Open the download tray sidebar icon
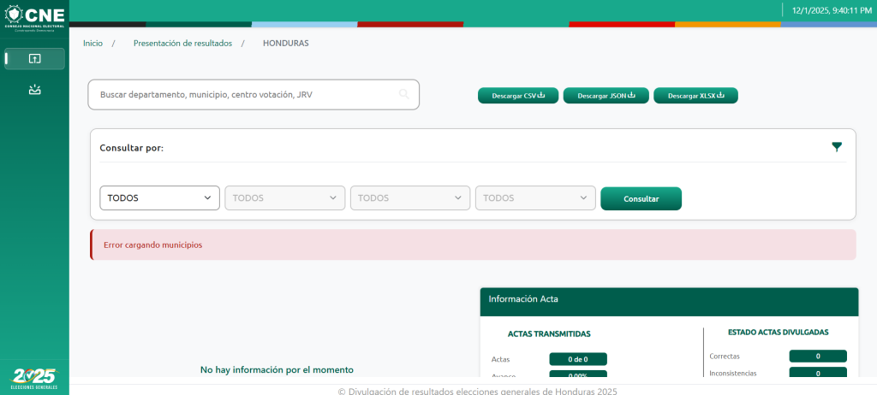The width and height of the screenshot is (877, 395). click(x=34, y=90)
